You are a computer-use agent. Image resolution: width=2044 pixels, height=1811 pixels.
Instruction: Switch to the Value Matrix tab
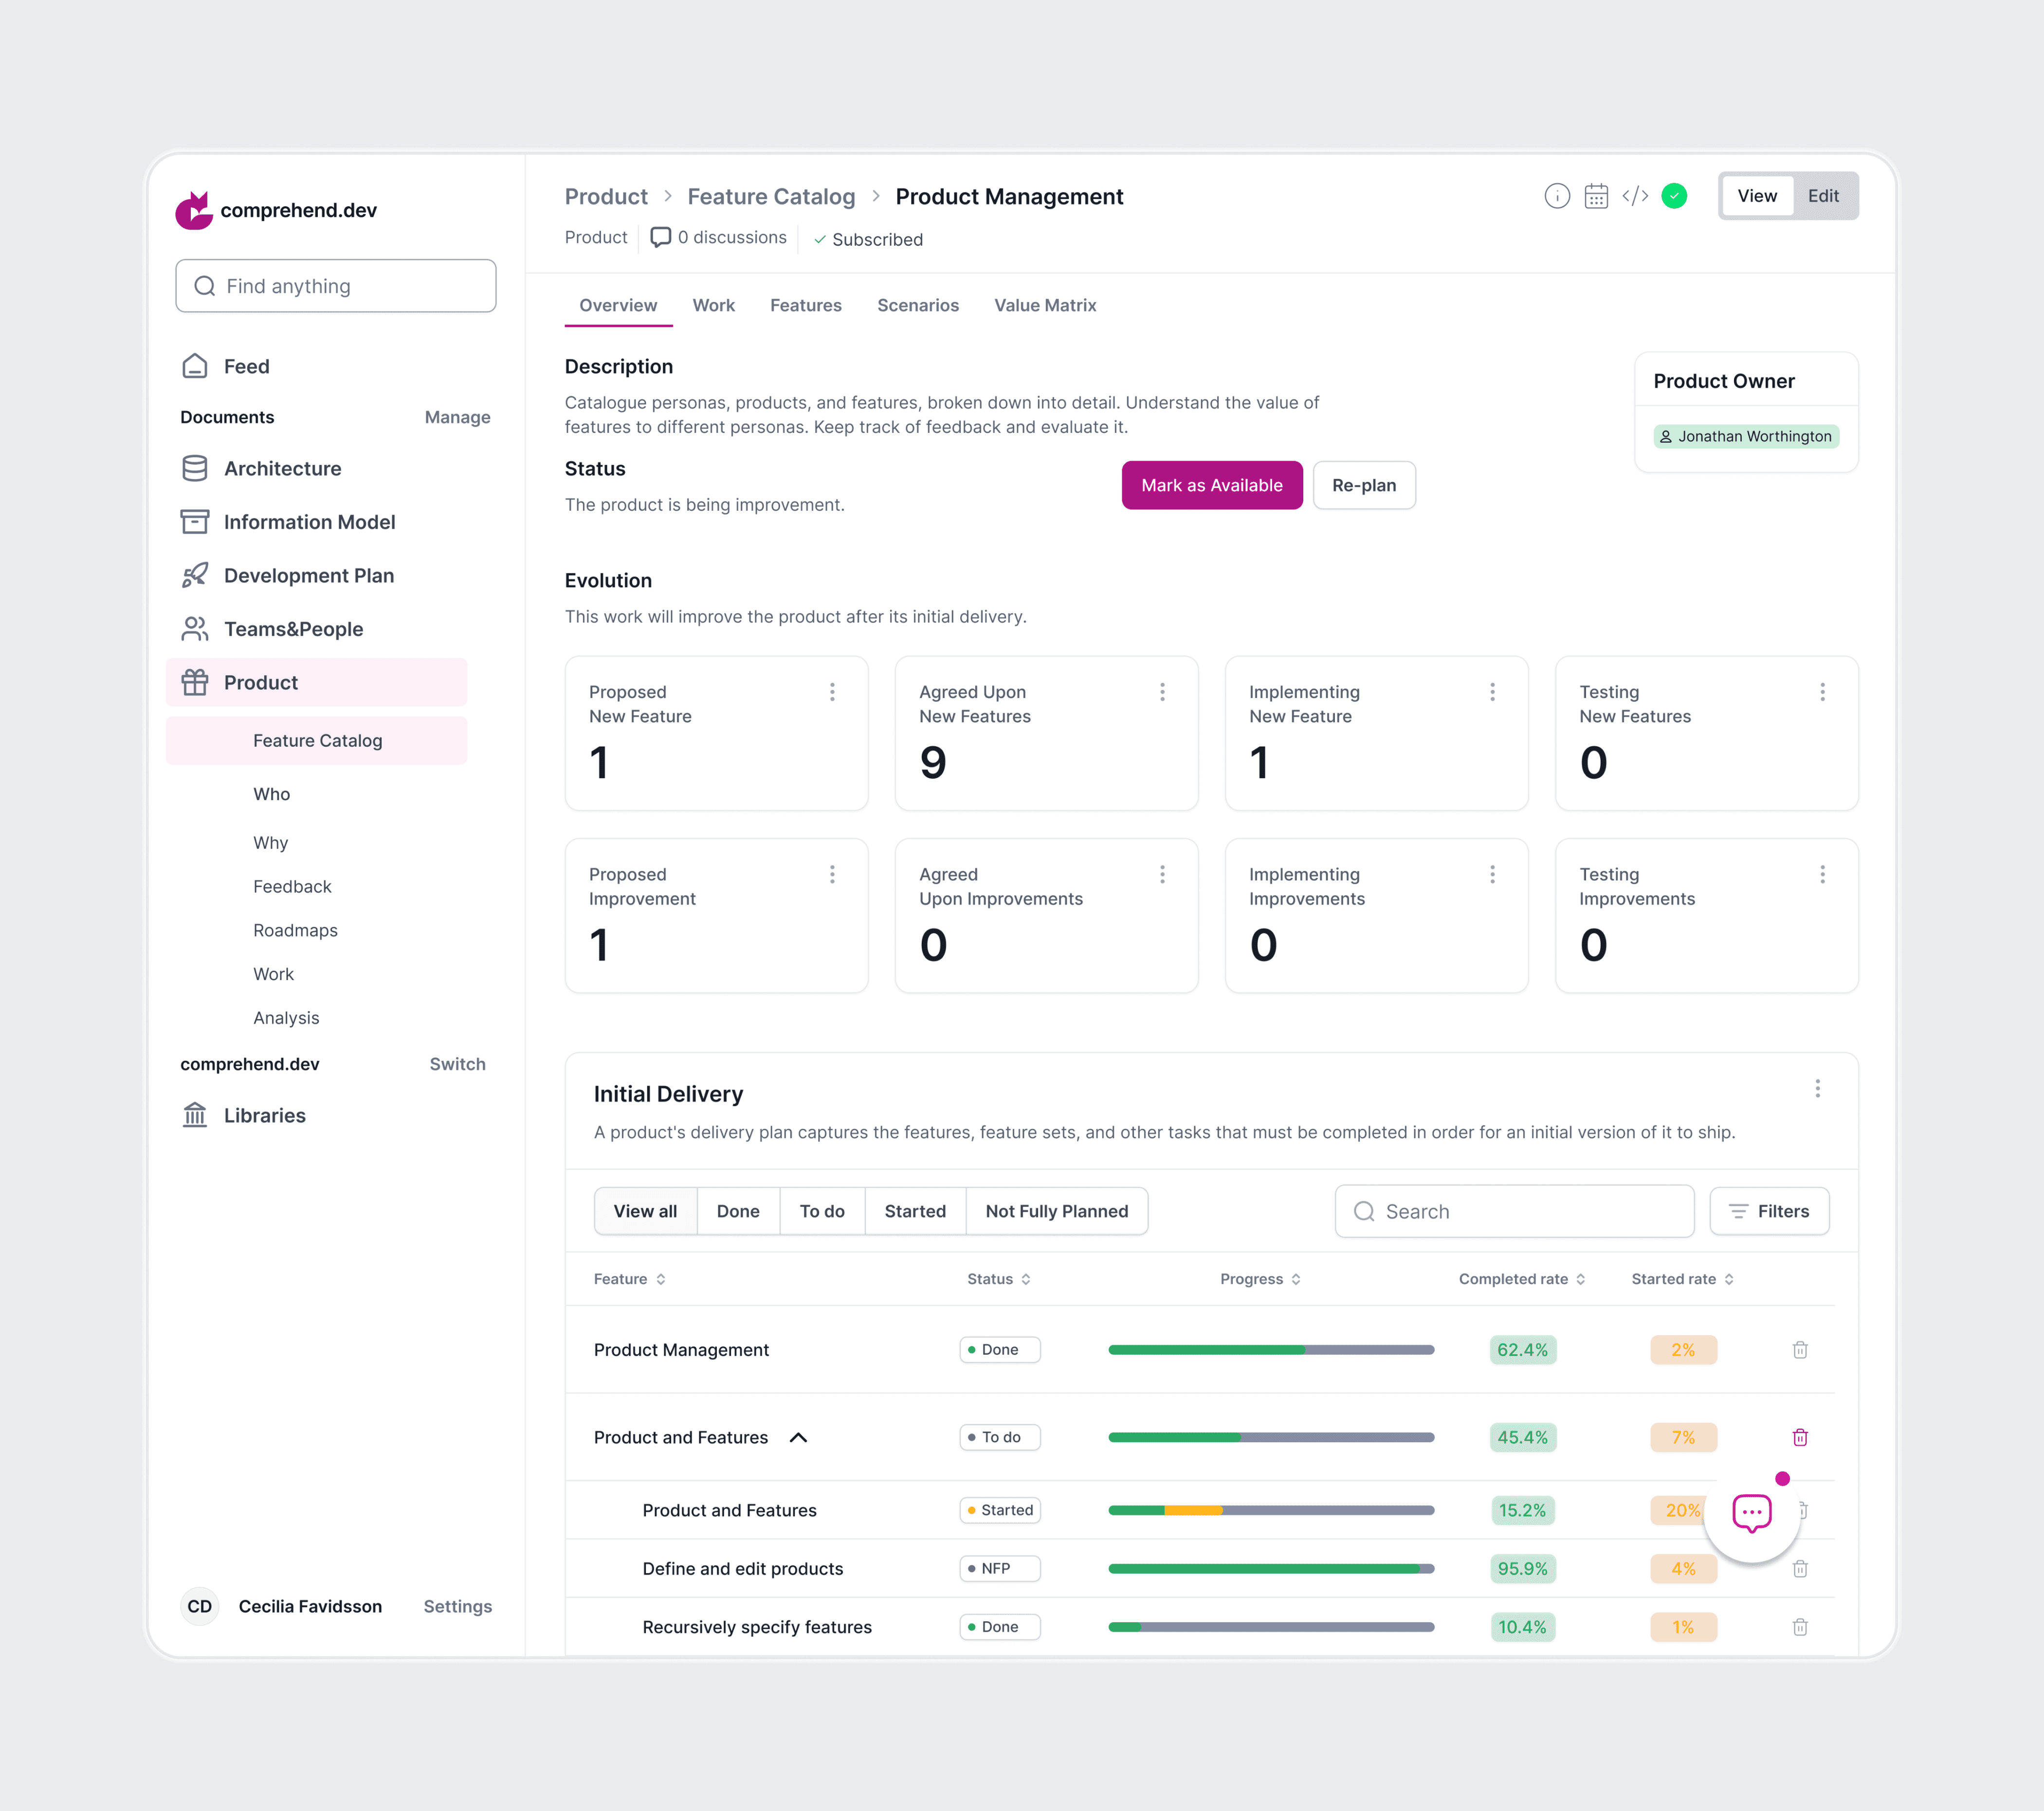[x=1044, y=306]
